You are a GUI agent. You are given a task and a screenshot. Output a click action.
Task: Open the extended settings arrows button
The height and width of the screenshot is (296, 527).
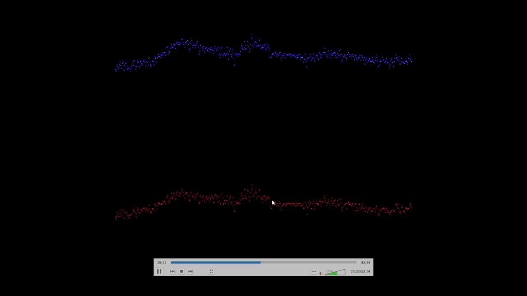pyautogui.click(x=314, y=271)
